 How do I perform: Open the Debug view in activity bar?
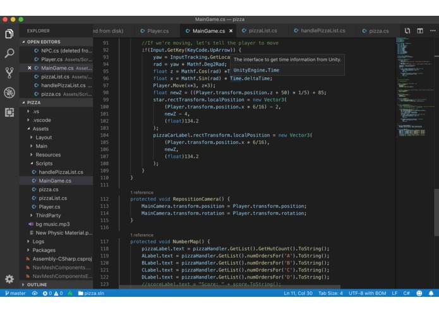pos(9,93)
